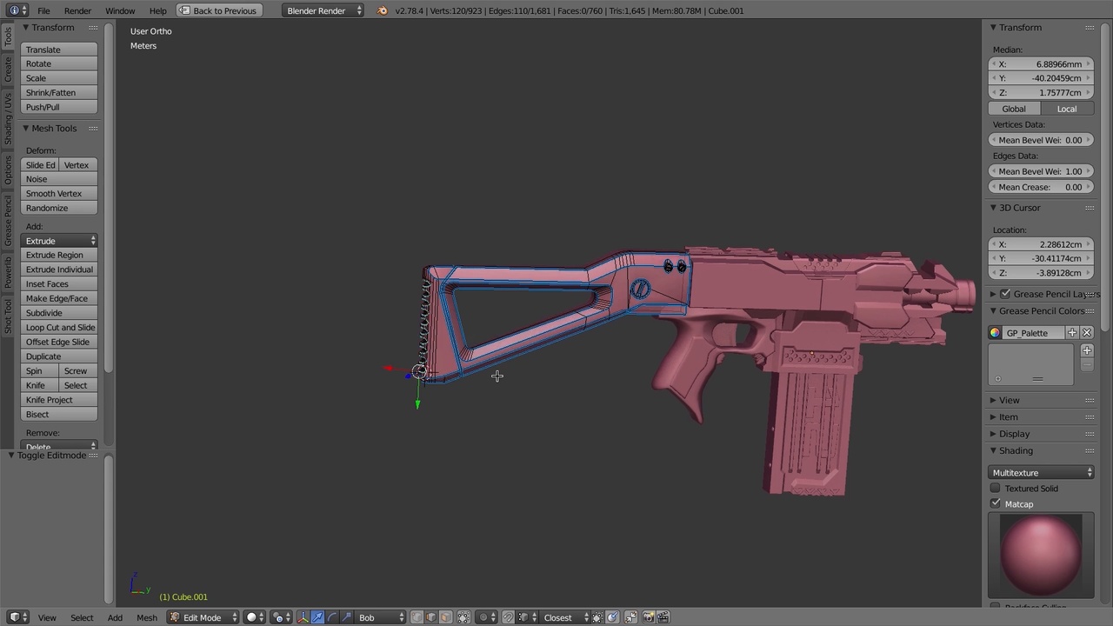This screenshot has width=1113, height=626.
Task: Toggle snap onto itself icon
Action: tap(598, 617)
